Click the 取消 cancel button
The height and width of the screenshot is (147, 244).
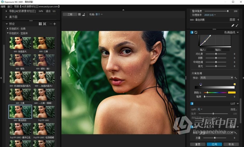coord(231,144)
